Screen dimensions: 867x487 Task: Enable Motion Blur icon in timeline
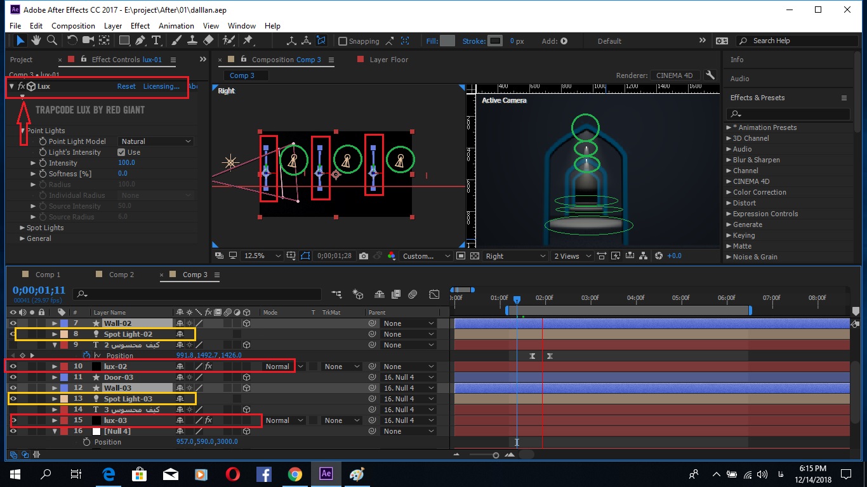coord(413,294)
